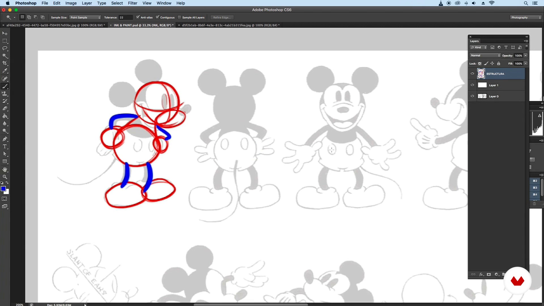544x306 pixels.
Task: Click the lock all layer icon
Action: coord(499,63)
